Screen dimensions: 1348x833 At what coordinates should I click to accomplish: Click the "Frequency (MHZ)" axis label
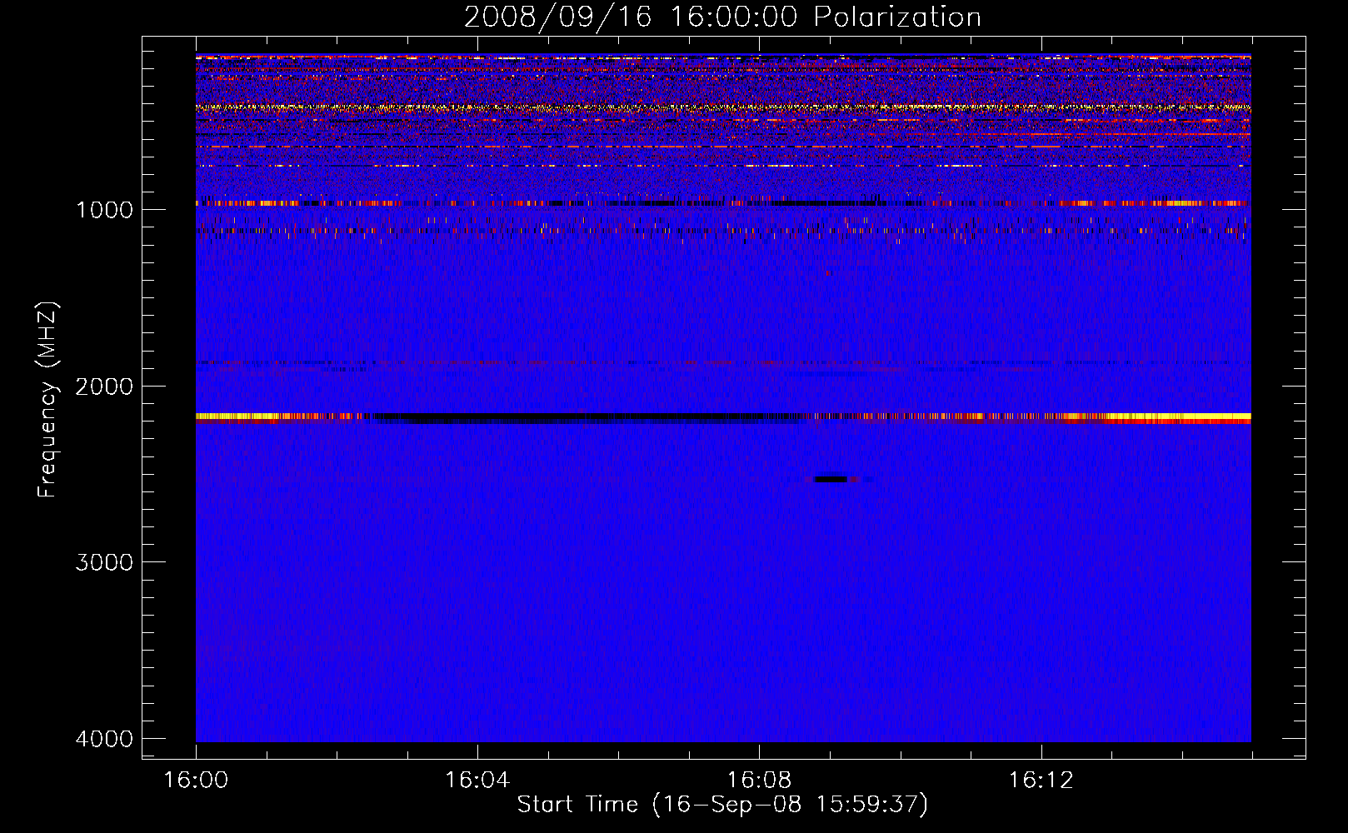(47, 400)
